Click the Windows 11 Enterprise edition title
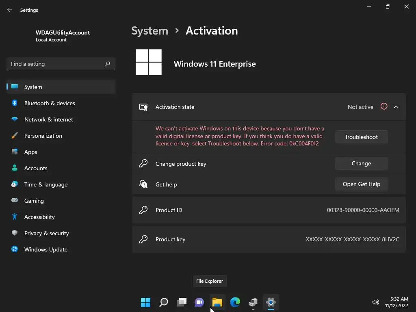 click(214, 64)
